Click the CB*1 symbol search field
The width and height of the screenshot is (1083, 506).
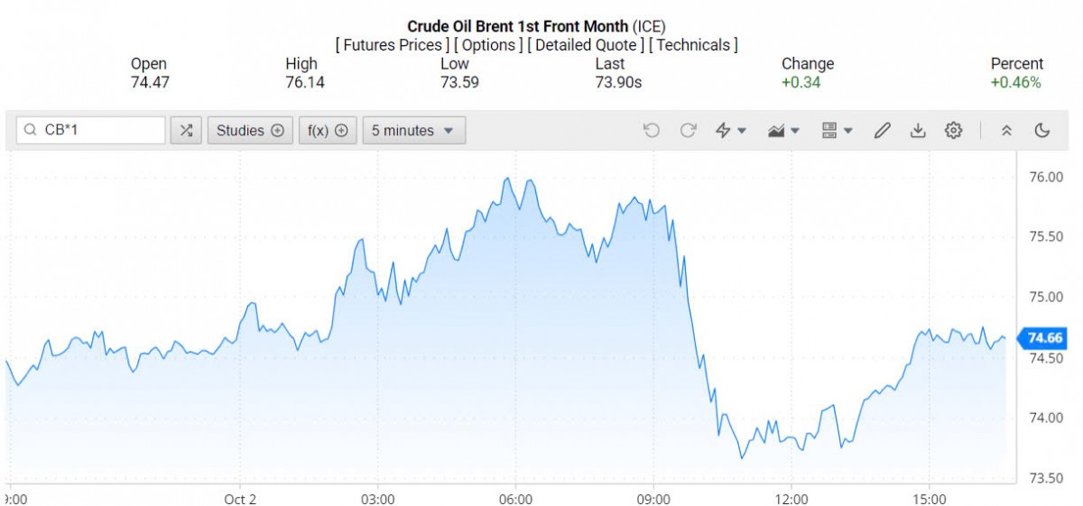click(x=99, y=131)
